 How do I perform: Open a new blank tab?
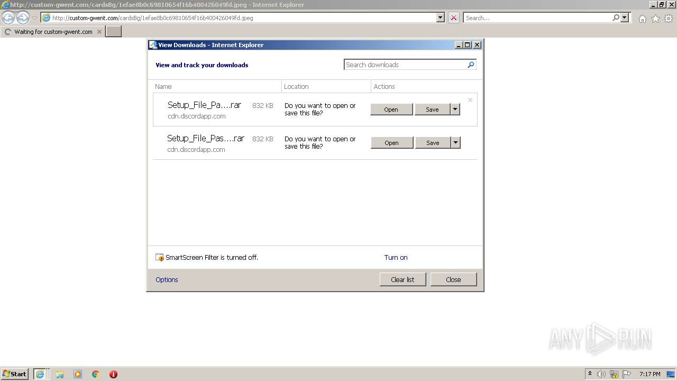[x=114, y=32]
